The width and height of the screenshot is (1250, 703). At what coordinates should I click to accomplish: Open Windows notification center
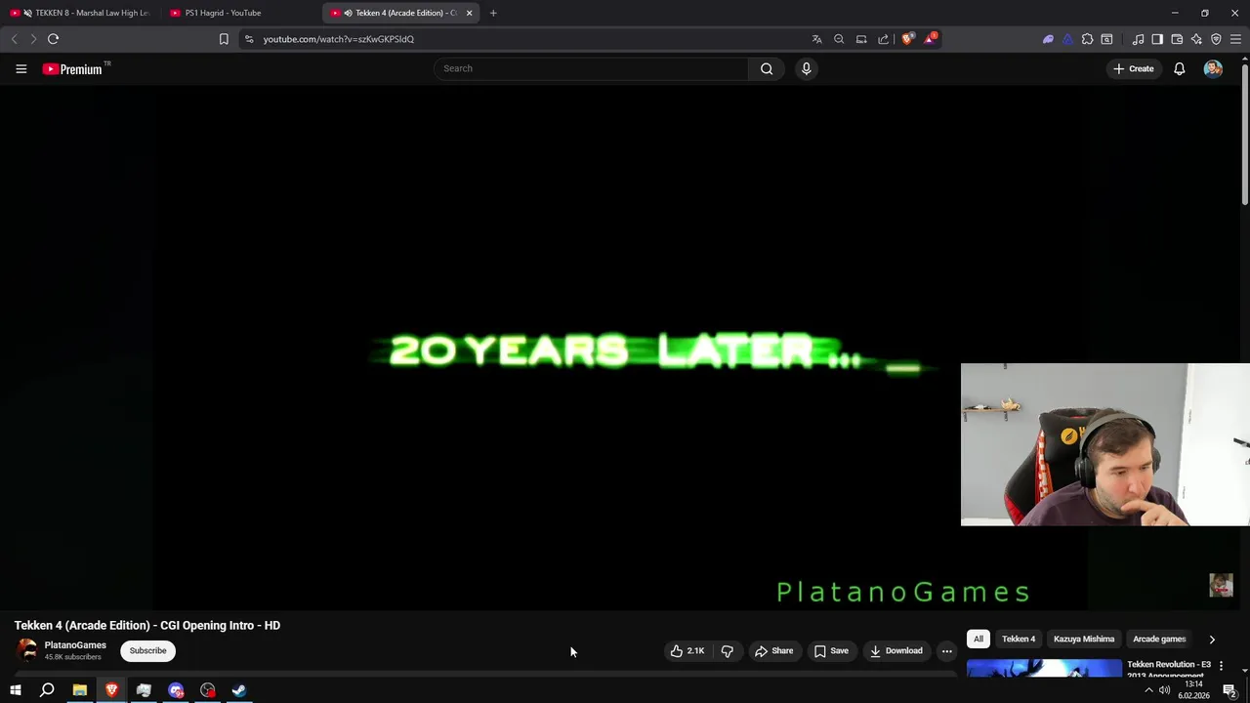click(x=1229, y=690)
